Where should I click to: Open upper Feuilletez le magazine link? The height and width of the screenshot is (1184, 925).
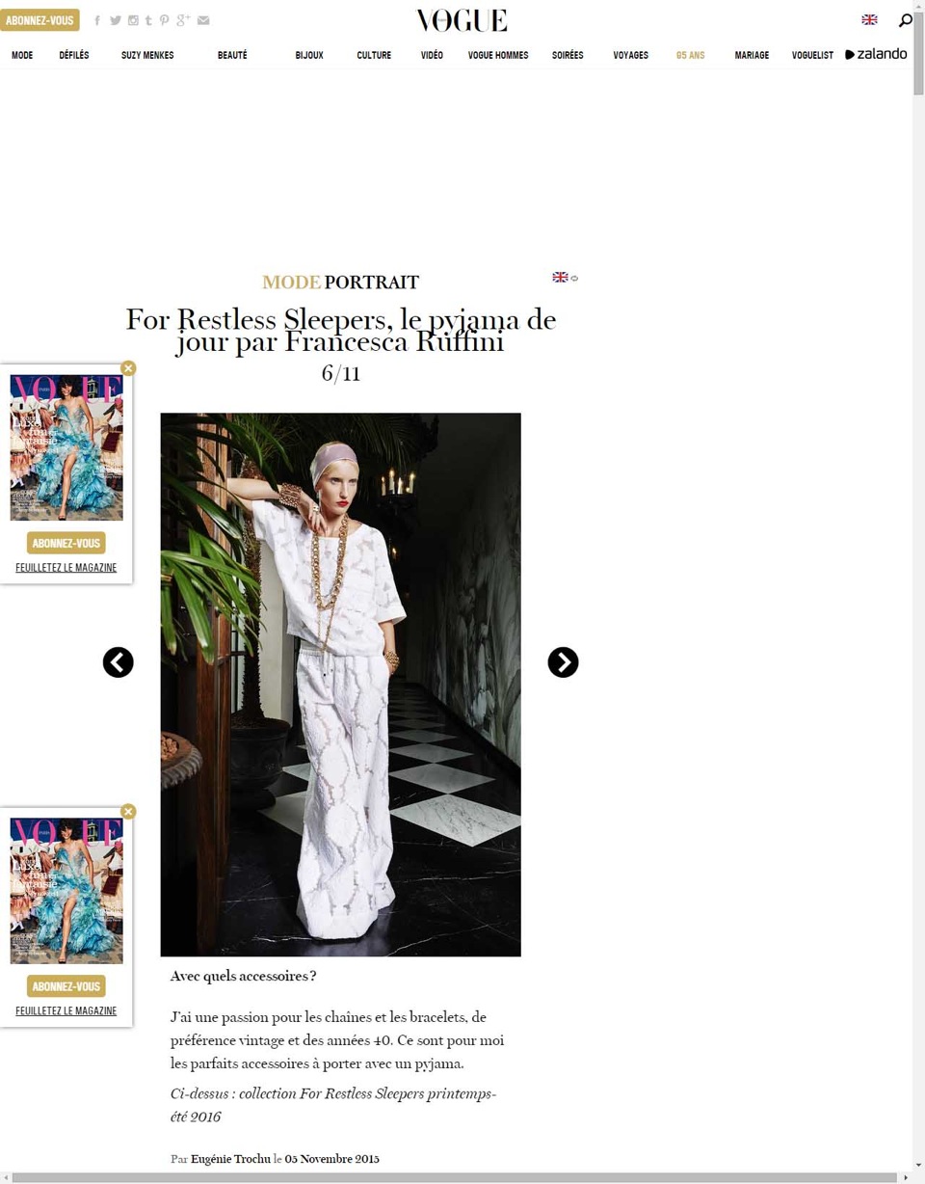pos(66,567)
